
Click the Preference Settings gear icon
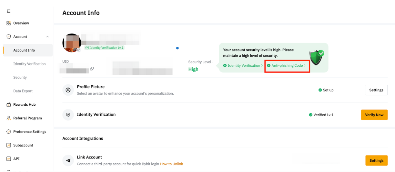click(x=9, y=132)
